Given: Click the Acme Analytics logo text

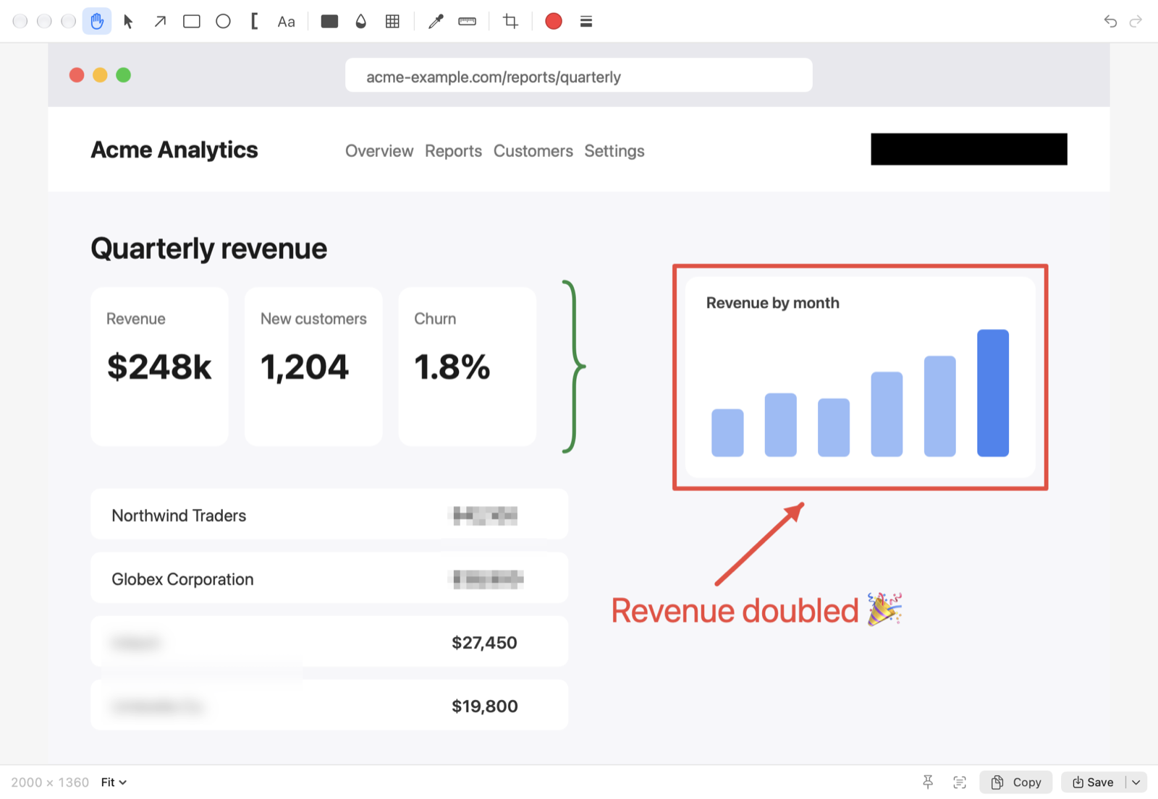Looking at the screenshot, I should tap(174, 150).
